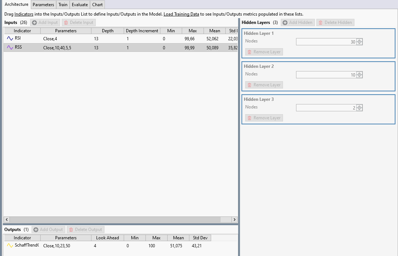Click the Add Output plus icon

tap(36, 229)
